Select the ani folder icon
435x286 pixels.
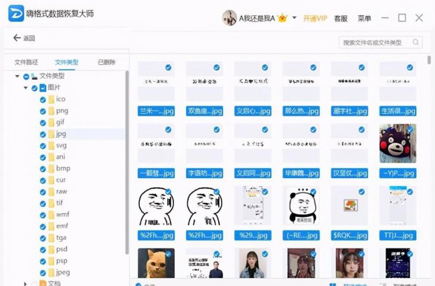point(52,157)
